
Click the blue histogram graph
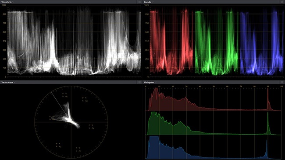pyautogui.click(x=214, y=147)
